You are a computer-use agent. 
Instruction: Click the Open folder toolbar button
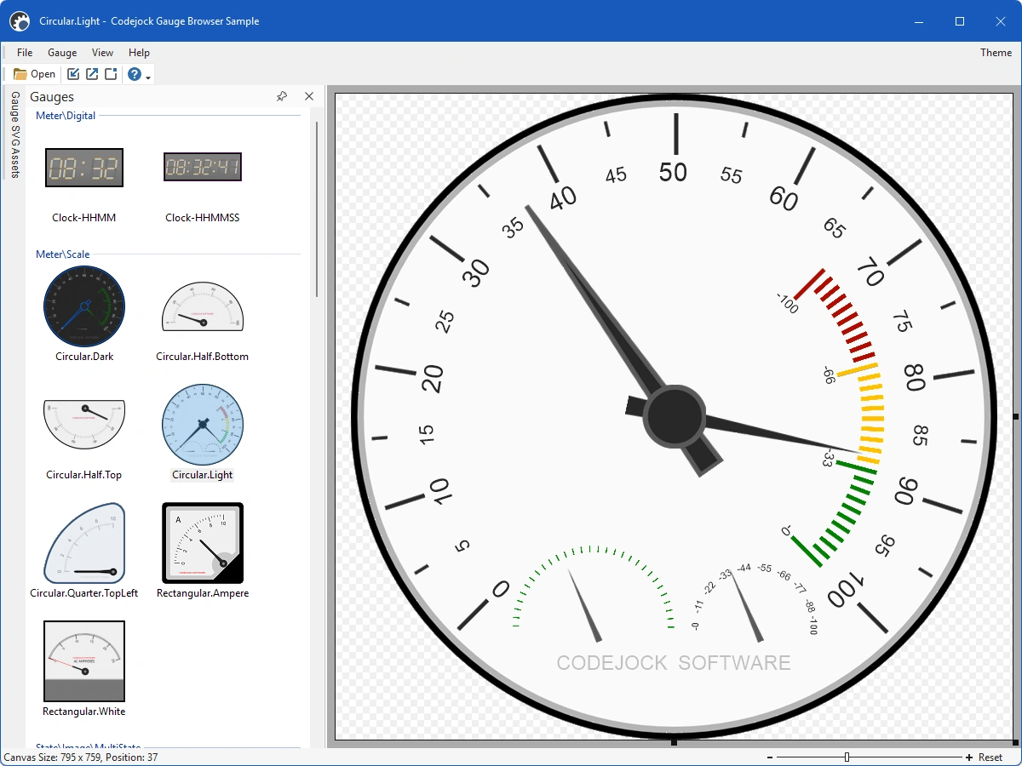[35, 74]
